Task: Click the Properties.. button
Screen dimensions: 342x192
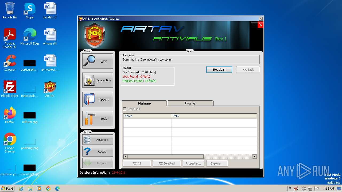Action: click(x=193, y=163)
